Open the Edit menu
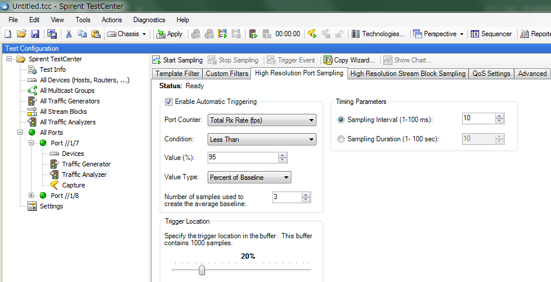Screen dimensions: 551x282 coord(34,20)
